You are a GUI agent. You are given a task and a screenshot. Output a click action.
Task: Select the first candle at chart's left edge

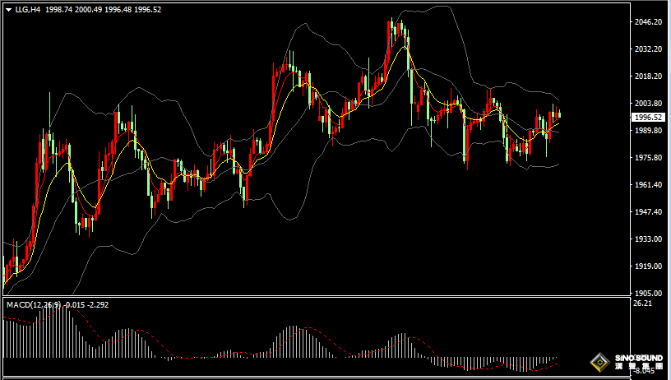pyautogui.click(x=5, y=271)
